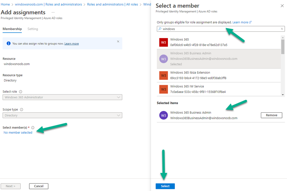Open the Add assignments ellipsis menu

pos(53,12)
